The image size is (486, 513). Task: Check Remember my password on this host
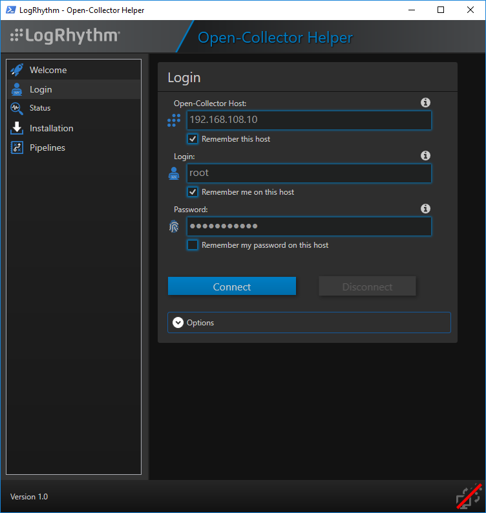[193, 245]
